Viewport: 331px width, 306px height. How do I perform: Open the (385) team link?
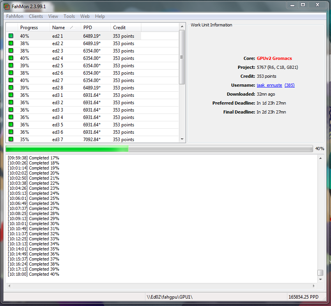[x=289, y=85]
